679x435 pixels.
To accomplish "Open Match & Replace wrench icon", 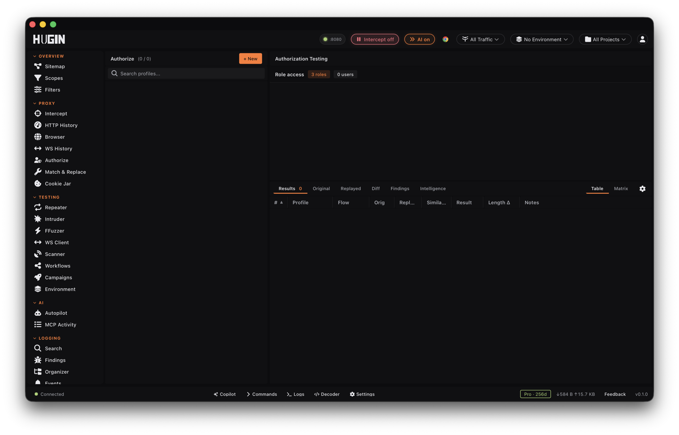I will (38, 172).
